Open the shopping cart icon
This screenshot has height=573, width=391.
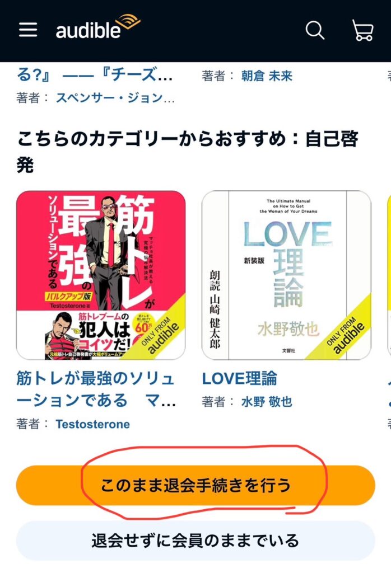coord(362,30)
